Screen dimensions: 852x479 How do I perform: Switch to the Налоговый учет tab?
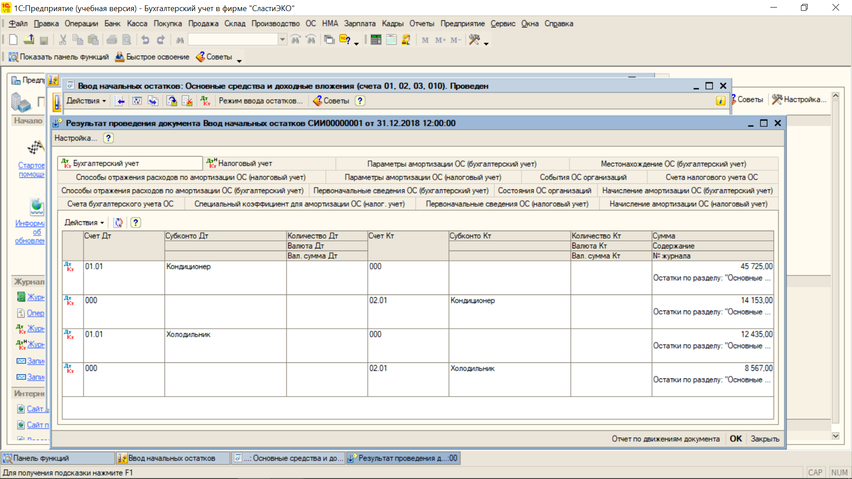click(245, 164)
